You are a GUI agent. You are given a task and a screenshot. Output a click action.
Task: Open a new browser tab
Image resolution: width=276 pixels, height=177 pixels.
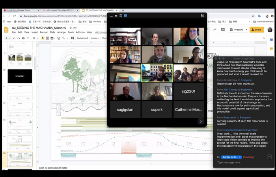click(x=123, y=11)
